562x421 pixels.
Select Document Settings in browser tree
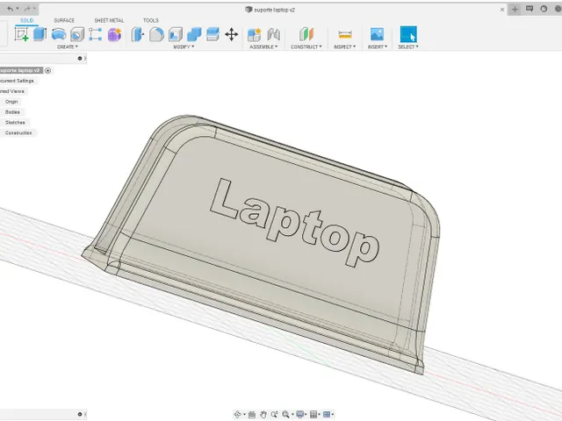pos(18,81)
